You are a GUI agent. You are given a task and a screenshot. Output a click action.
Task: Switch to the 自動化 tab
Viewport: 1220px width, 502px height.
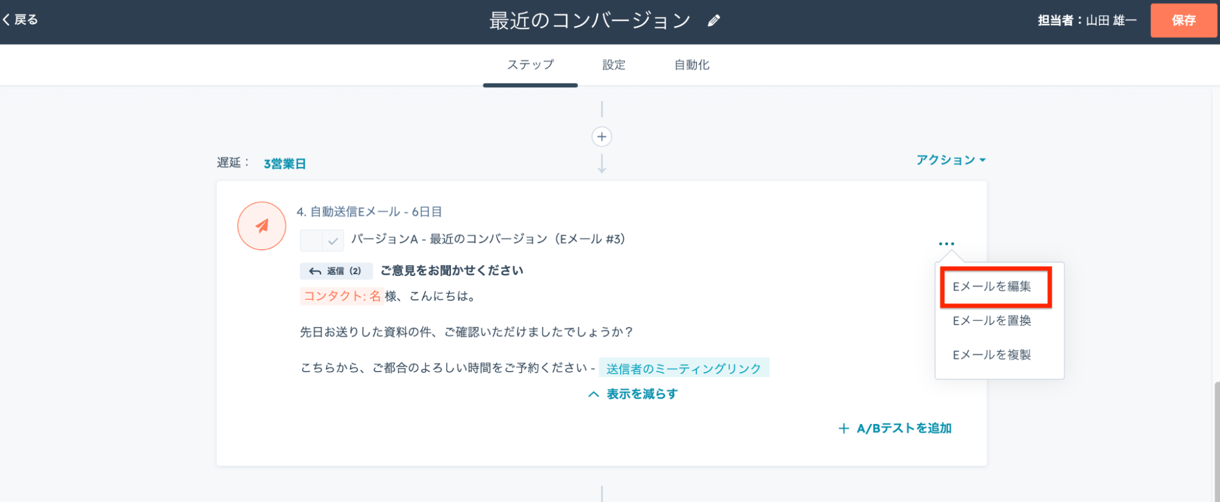(x=691, y=65)
